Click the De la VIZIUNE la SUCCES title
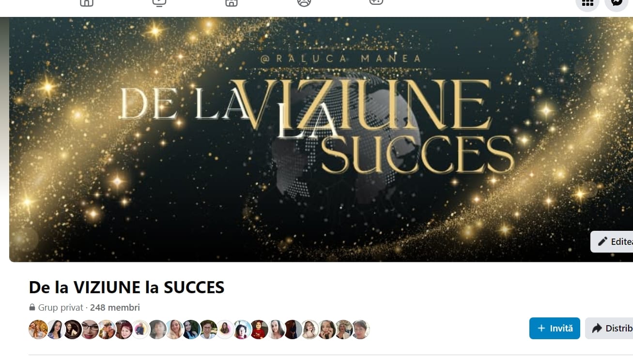 click(127, 287)
